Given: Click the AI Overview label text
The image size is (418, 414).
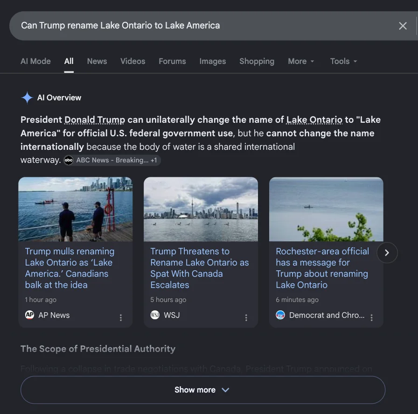Looking at the screenshot, I should 59,98.
